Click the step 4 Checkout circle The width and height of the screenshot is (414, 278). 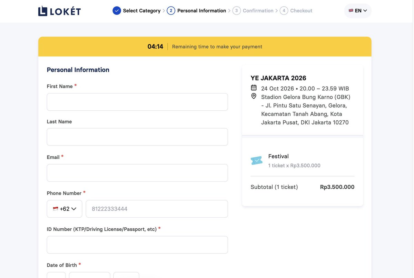tap(284, 11)
